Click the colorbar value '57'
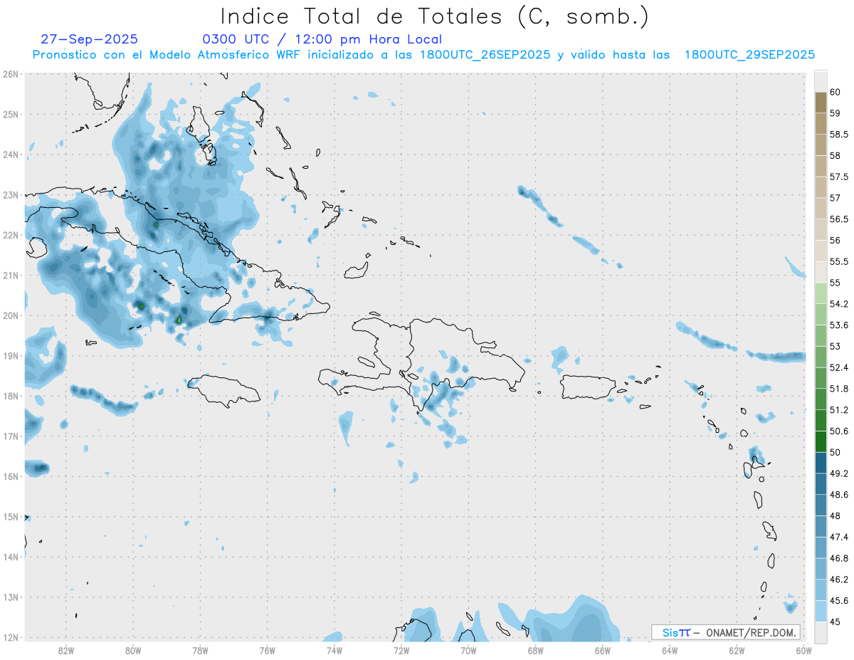This screenshot has width=854, height=660. coord(835,197)
